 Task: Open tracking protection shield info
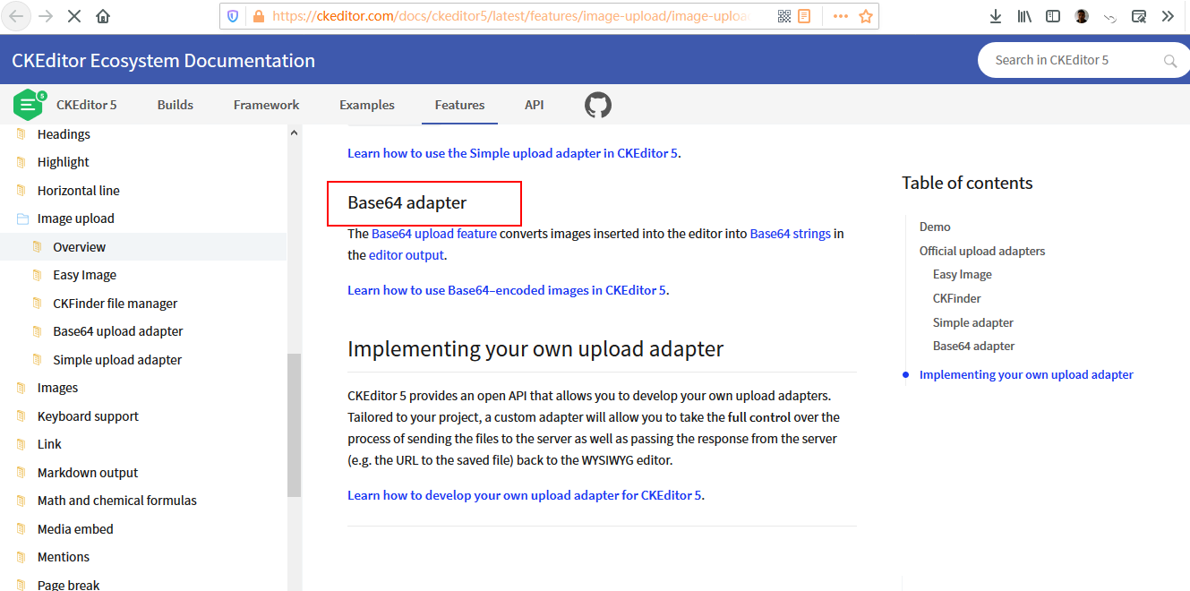(233, 16)
